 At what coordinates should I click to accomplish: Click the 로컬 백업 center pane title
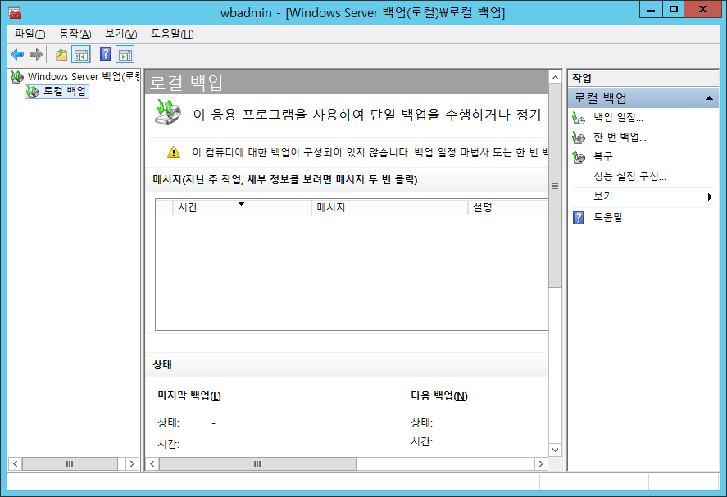186,83
